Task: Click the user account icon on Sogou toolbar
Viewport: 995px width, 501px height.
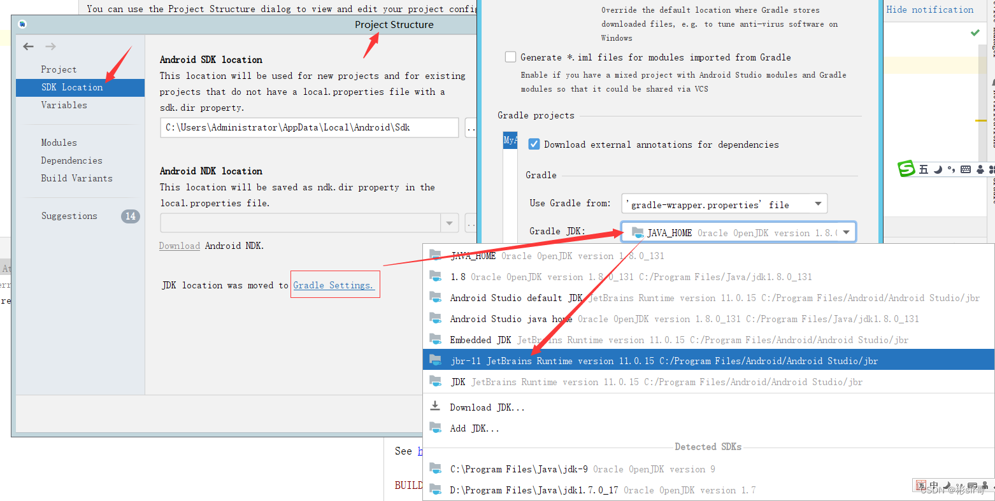Action: click(980, 169)
